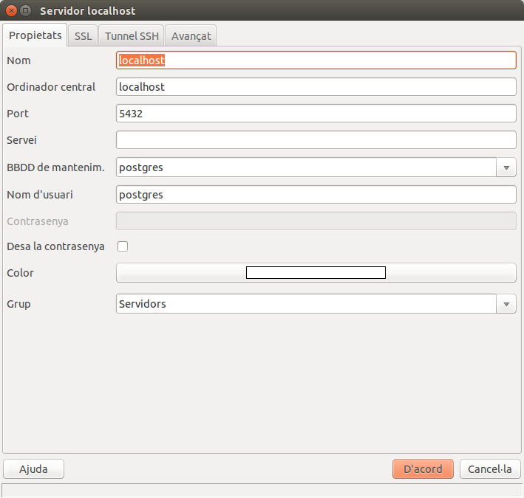Viewport: 524px width, 498px height.
Task: Close the Servidor localhost dialog window
Action: (11, 11)
